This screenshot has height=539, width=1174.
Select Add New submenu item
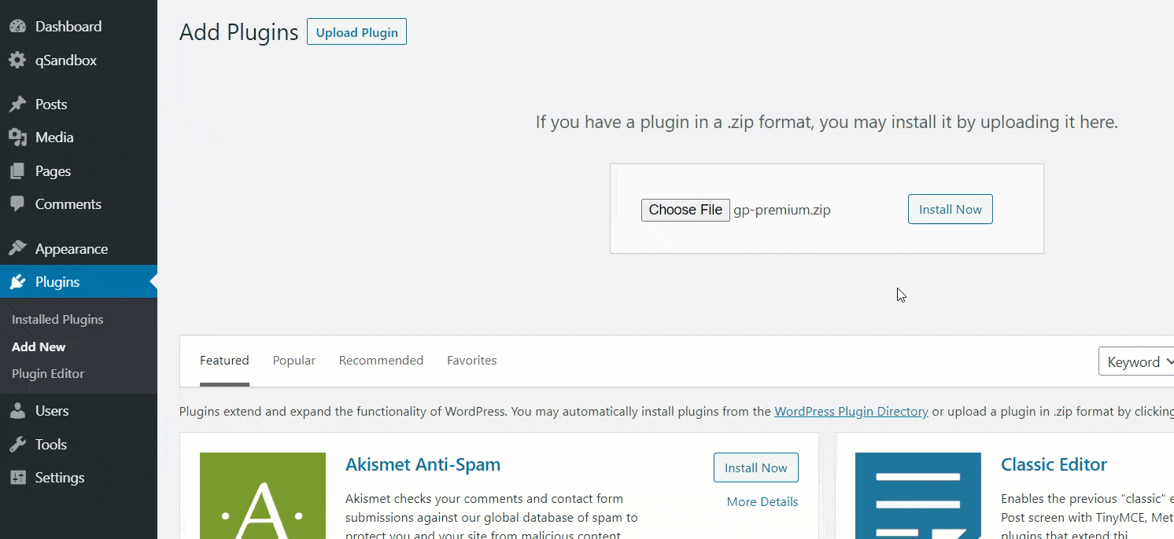point(39,346)
